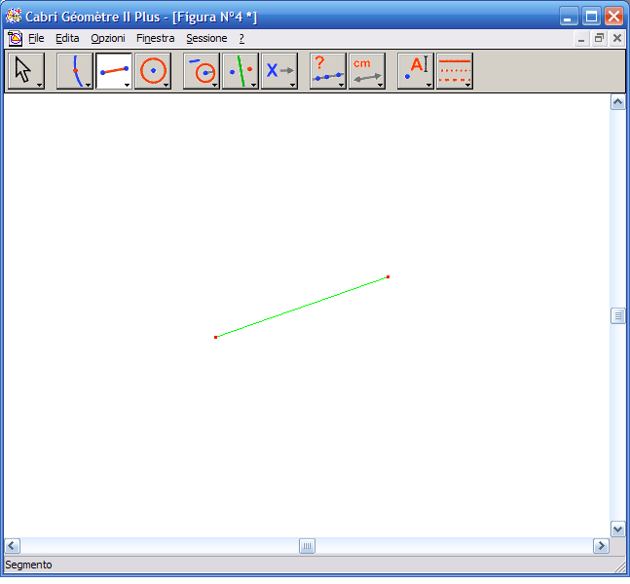This screenshot has width=630, height=584.
Task: Open the Finestra menu
Action: [155, 39]
